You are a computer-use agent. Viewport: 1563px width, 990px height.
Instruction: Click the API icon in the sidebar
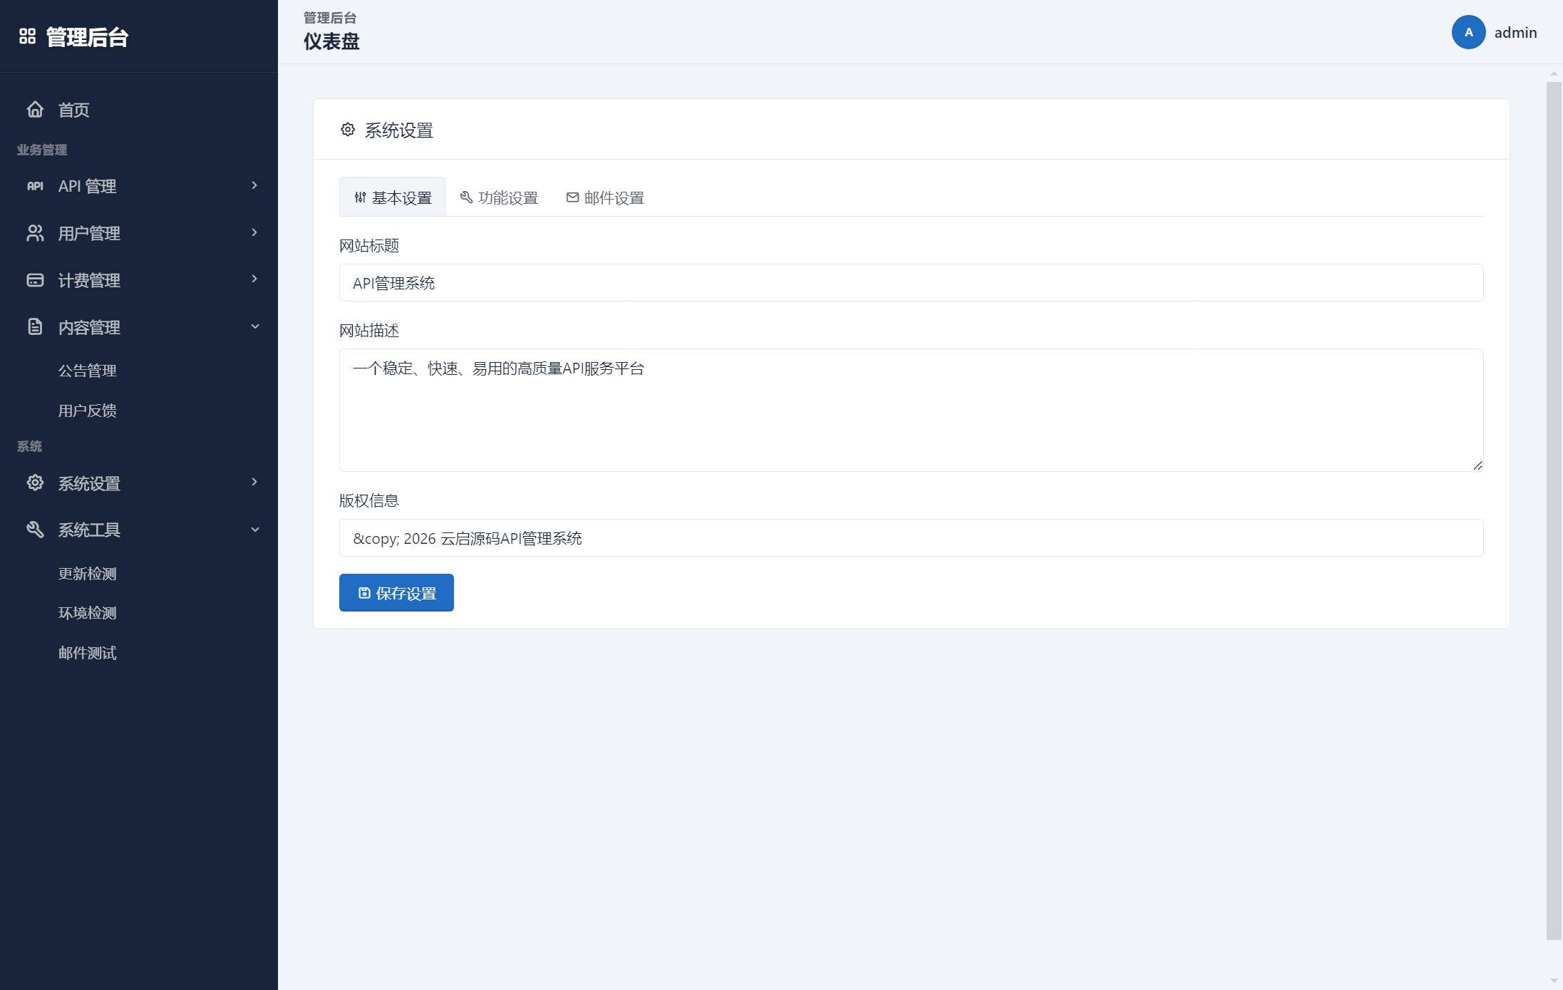point(35,186)
